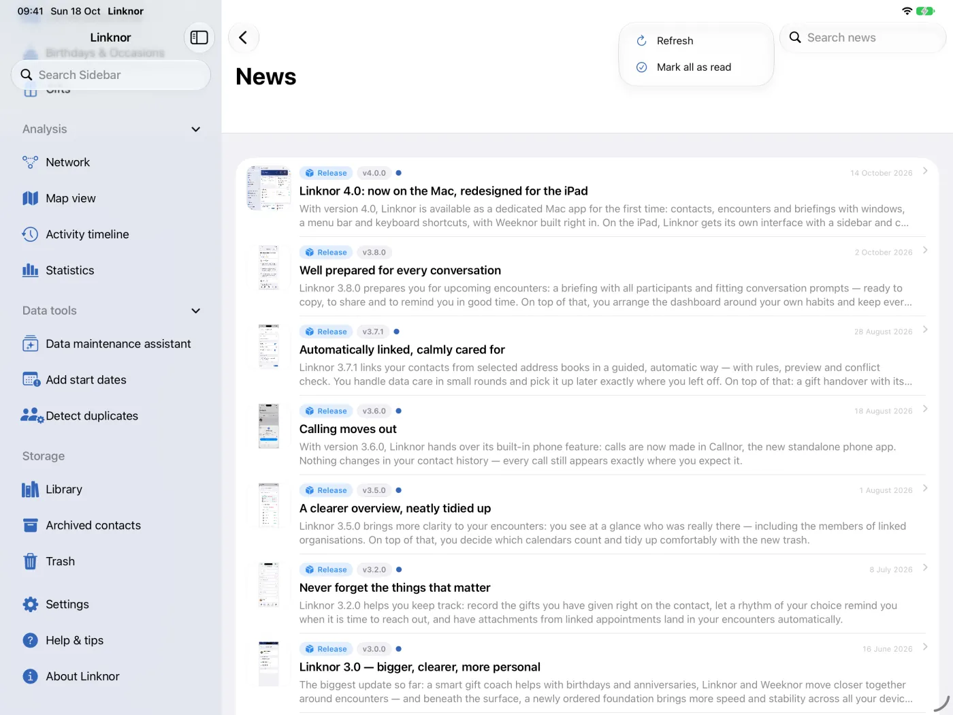
Task: Click the About Linknor info icon
Action: tap(30, 676)
